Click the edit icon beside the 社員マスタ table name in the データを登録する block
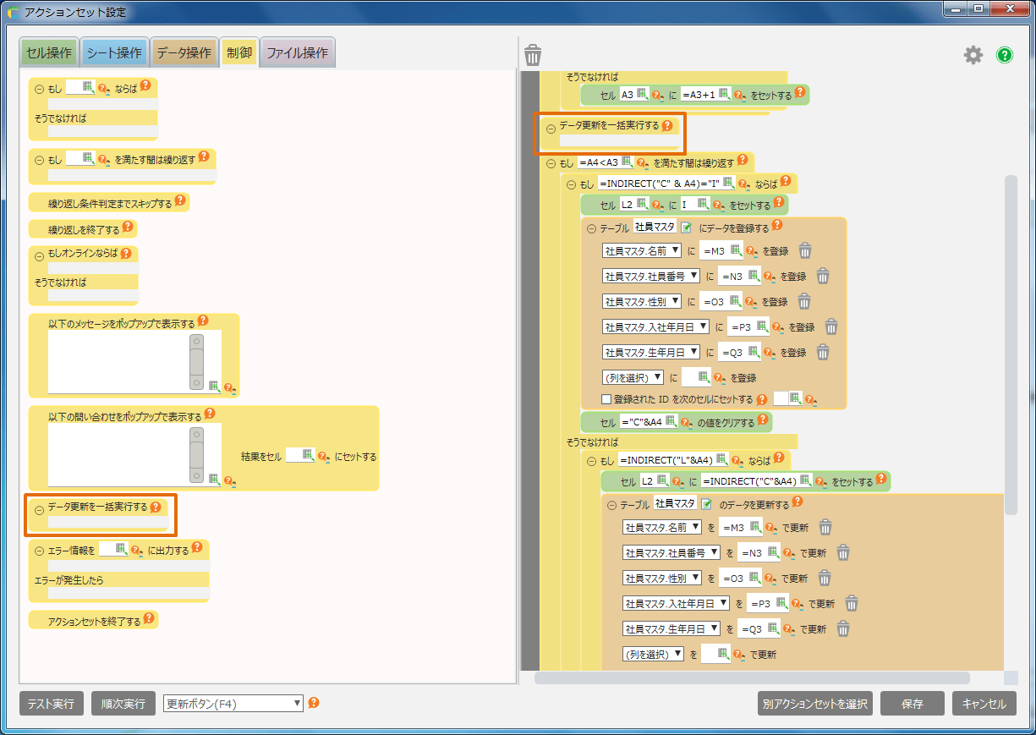 687,228
